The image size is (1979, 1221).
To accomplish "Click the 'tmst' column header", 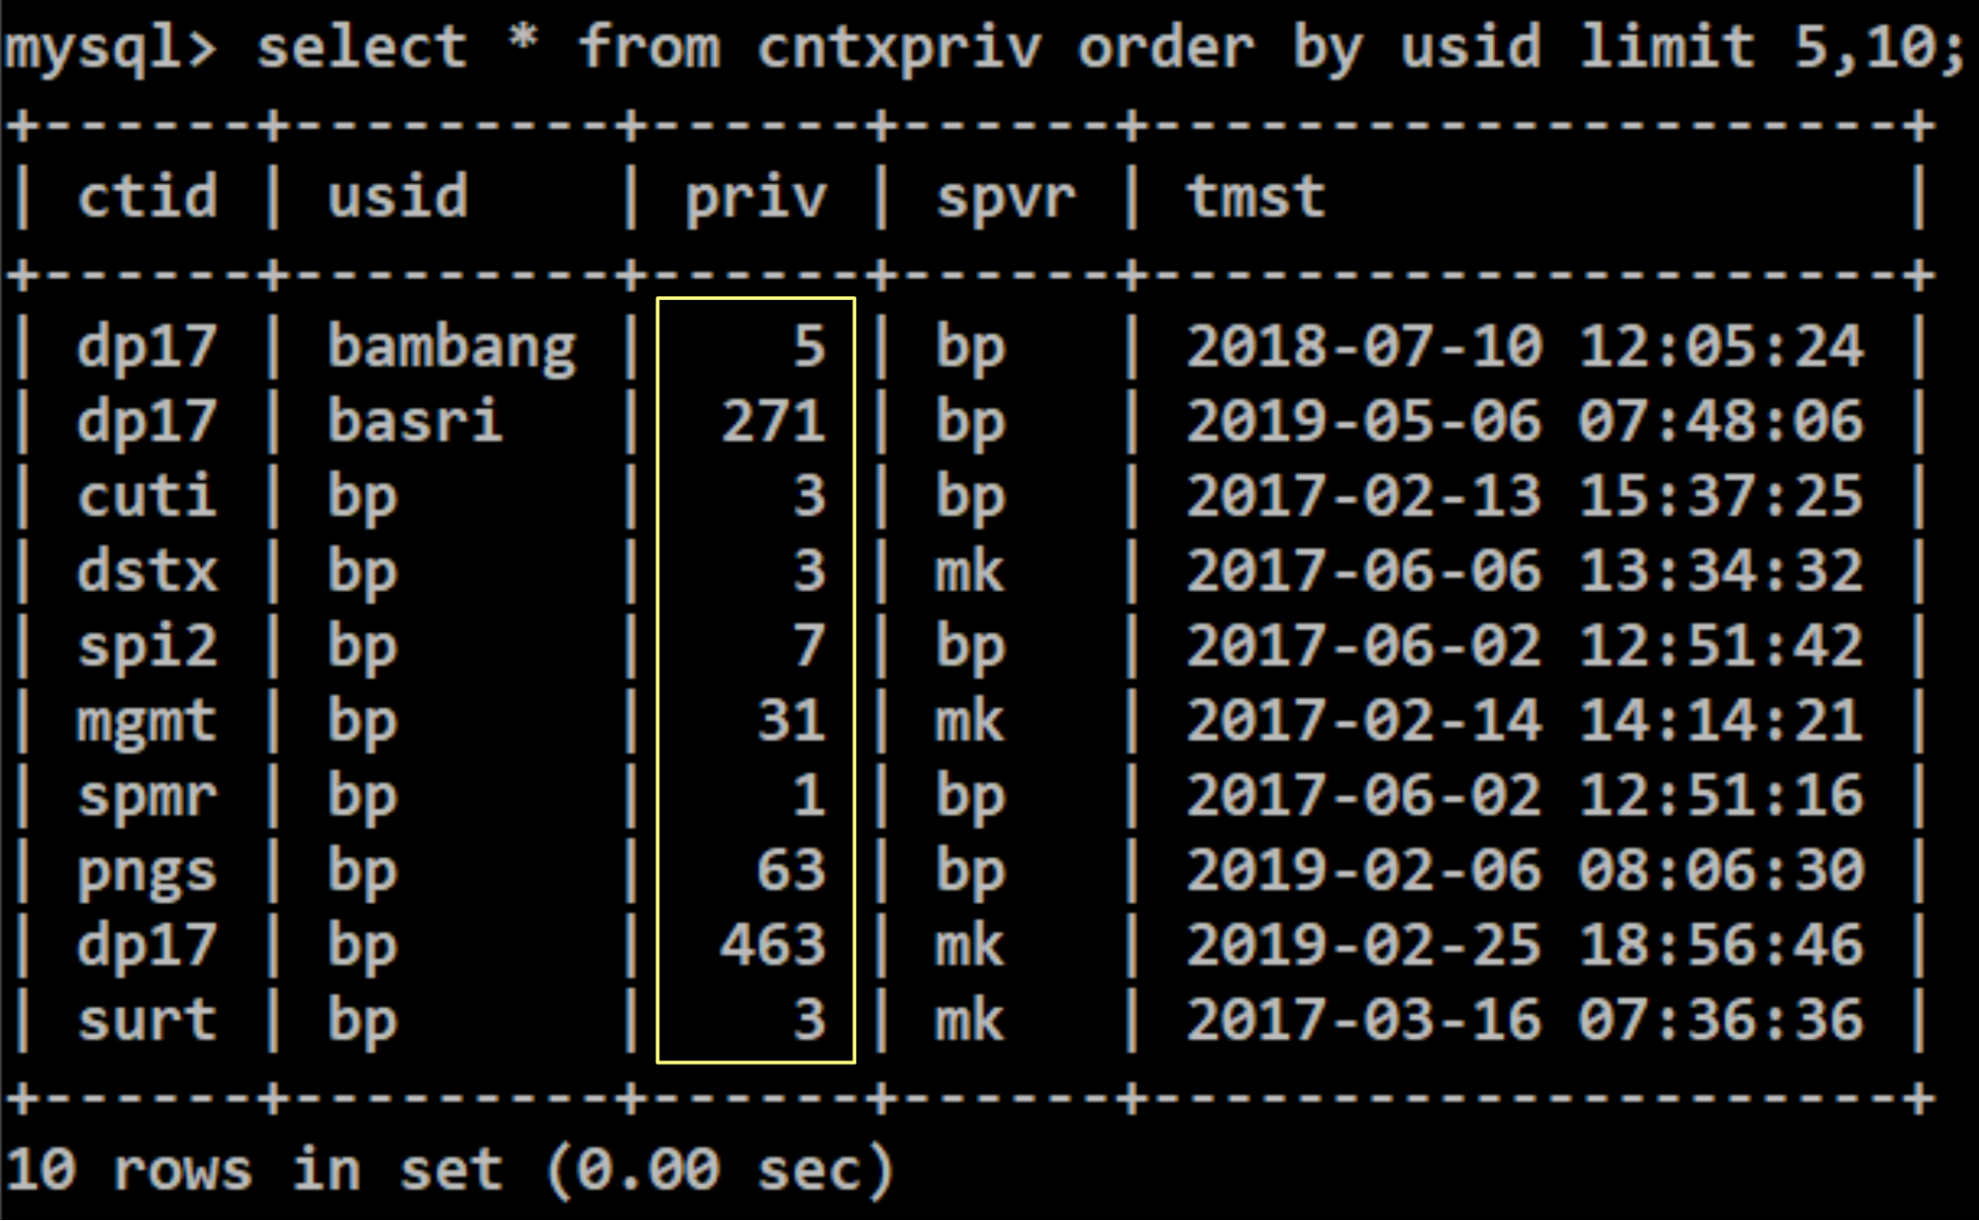I will pyautogui.click(x=1254, y=197).
